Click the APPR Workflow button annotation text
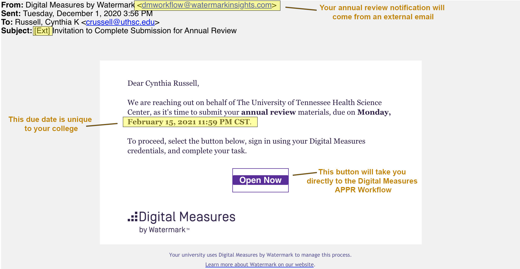The width and height of the screenshot is (520, 269). pos(362,181)
